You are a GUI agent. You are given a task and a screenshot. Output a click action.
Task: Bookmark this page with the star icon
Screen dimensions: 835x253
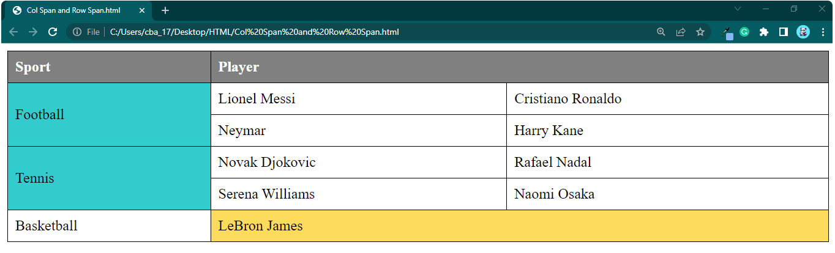click(700, 32)
